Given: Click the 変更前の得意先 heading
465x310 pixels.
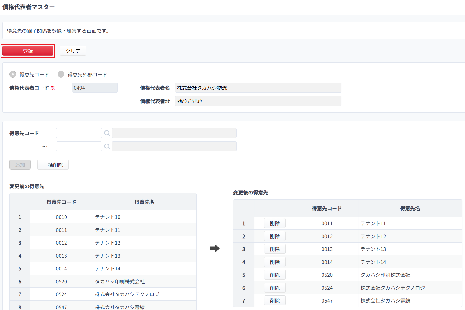Looking at the screenshot, I should pos(27,186).
